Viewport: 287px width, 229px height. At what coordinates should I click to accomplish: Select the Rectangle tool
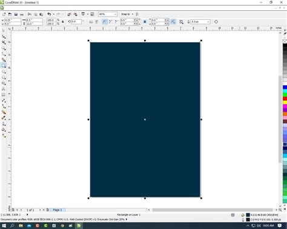click(x=4, y=66)
